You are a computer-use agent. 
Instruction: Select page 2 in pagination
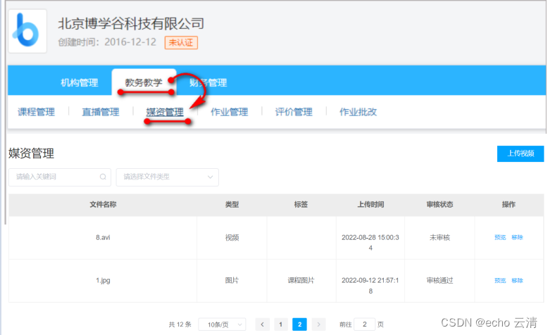point(299,324)
